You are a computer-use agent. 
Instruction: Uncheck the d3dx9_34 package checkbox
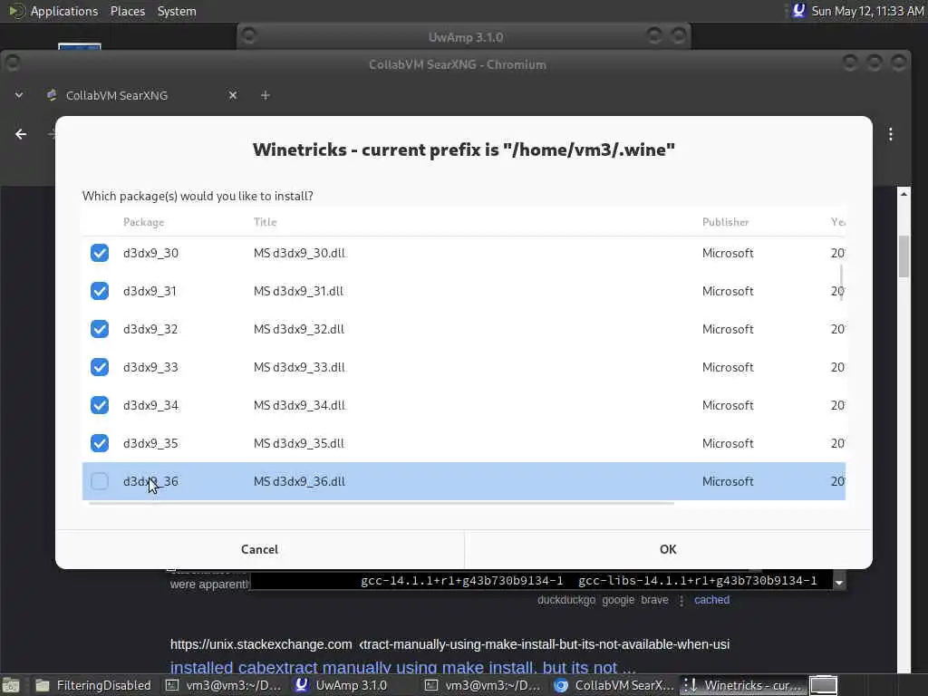pyautogui.click(x=100, y=405)
